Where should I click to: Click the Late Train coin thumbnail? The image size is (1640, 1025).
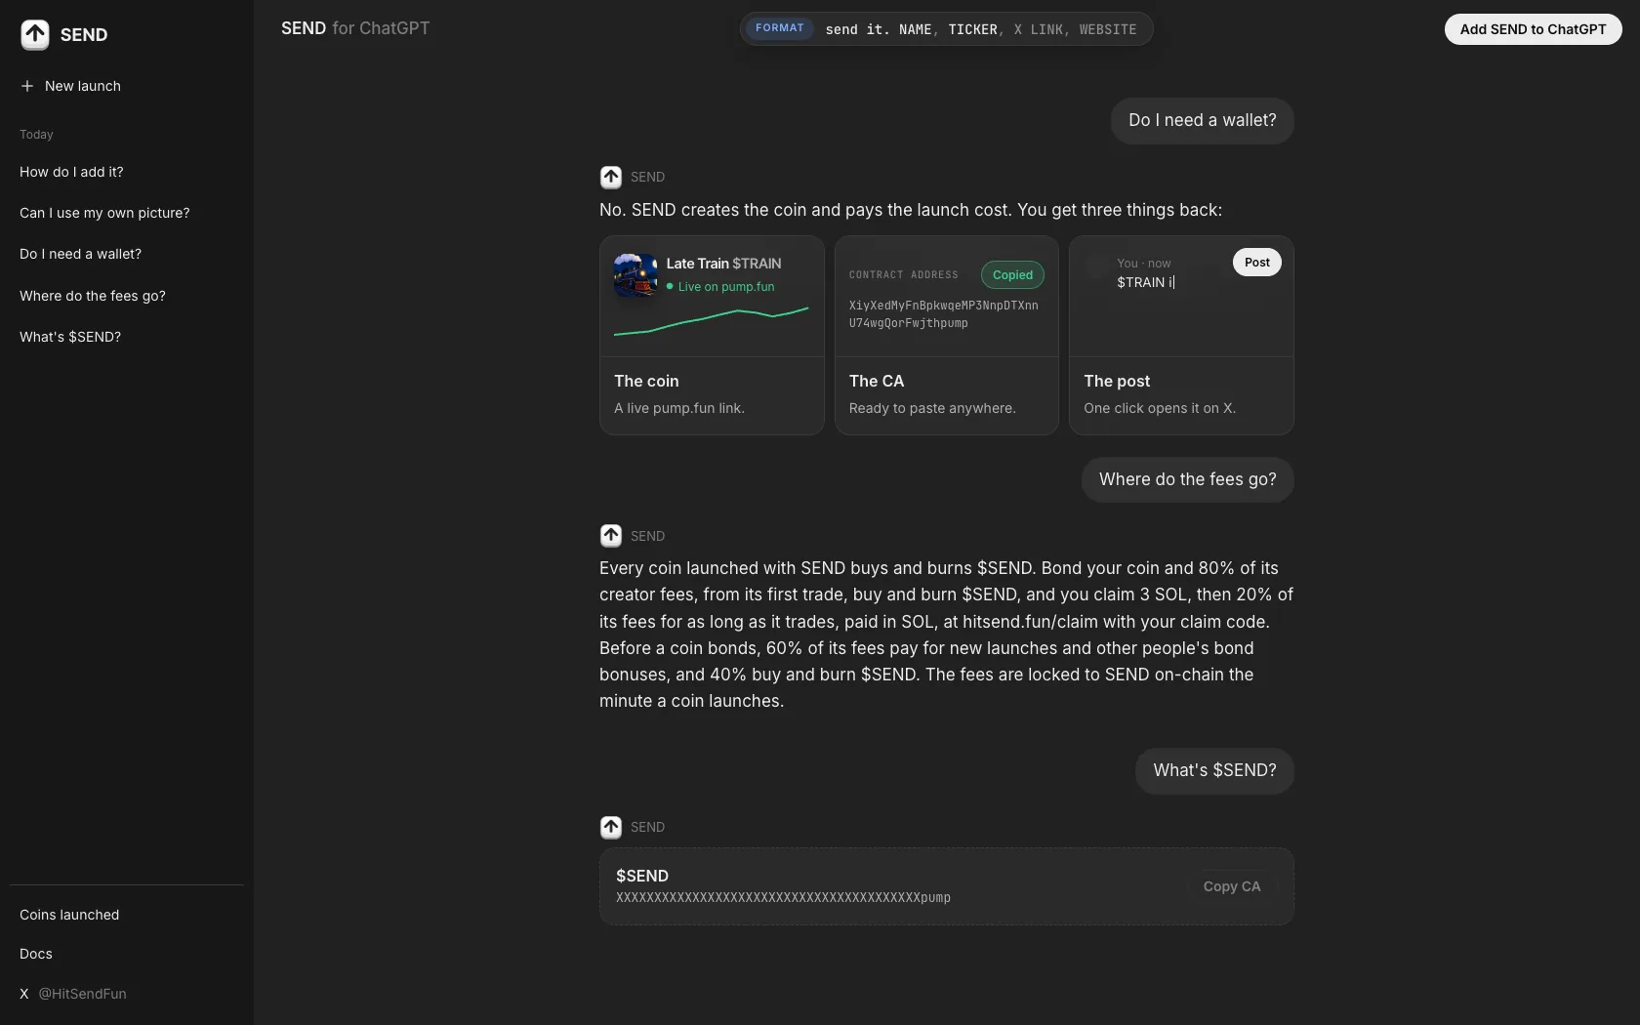[635, 275]
